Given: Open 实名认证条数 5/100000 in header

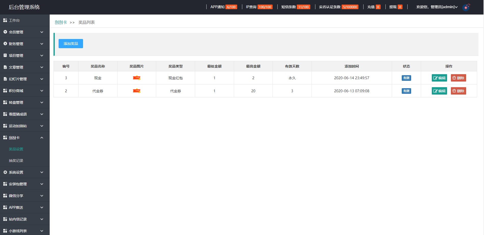Looking at the screenshot, I should pos(339,7).
